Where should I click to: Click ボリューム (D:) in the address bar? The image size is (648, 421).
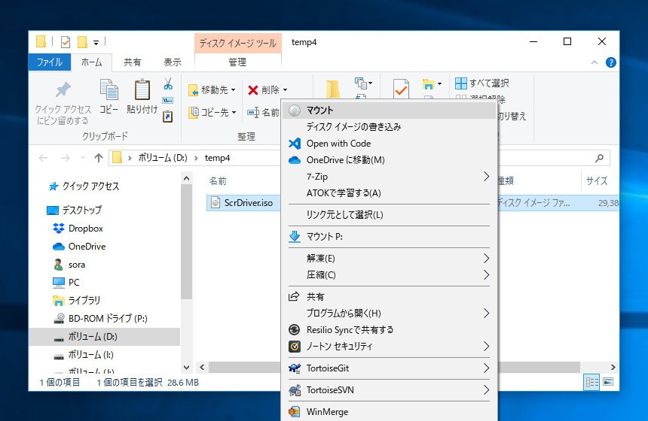click(x=163, y=158)
